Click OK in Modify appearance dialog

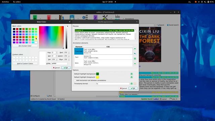coord(133,88)
